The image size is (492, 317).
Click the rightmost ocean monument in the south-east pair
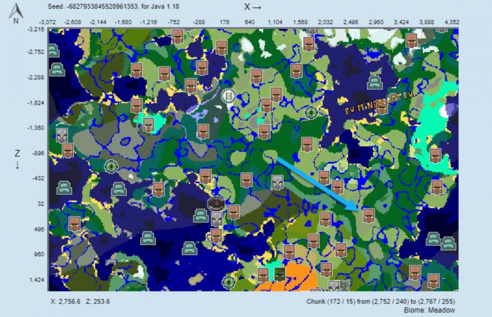coord(448,244)
